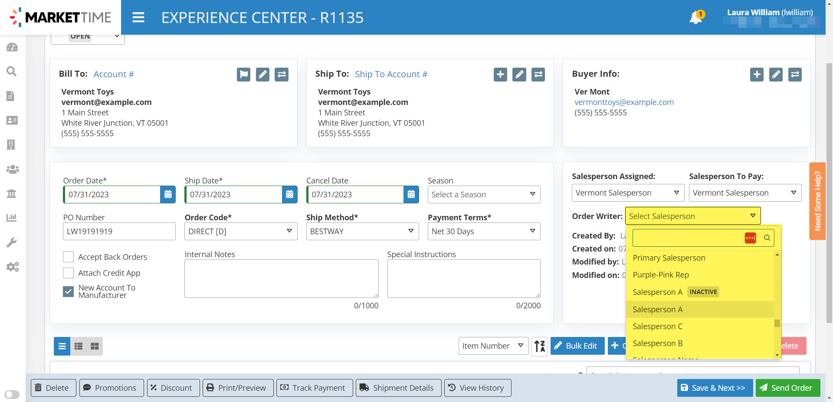Click the flag icon in Bill To
The image size is (833, 402).
click(x=243, y=75)
